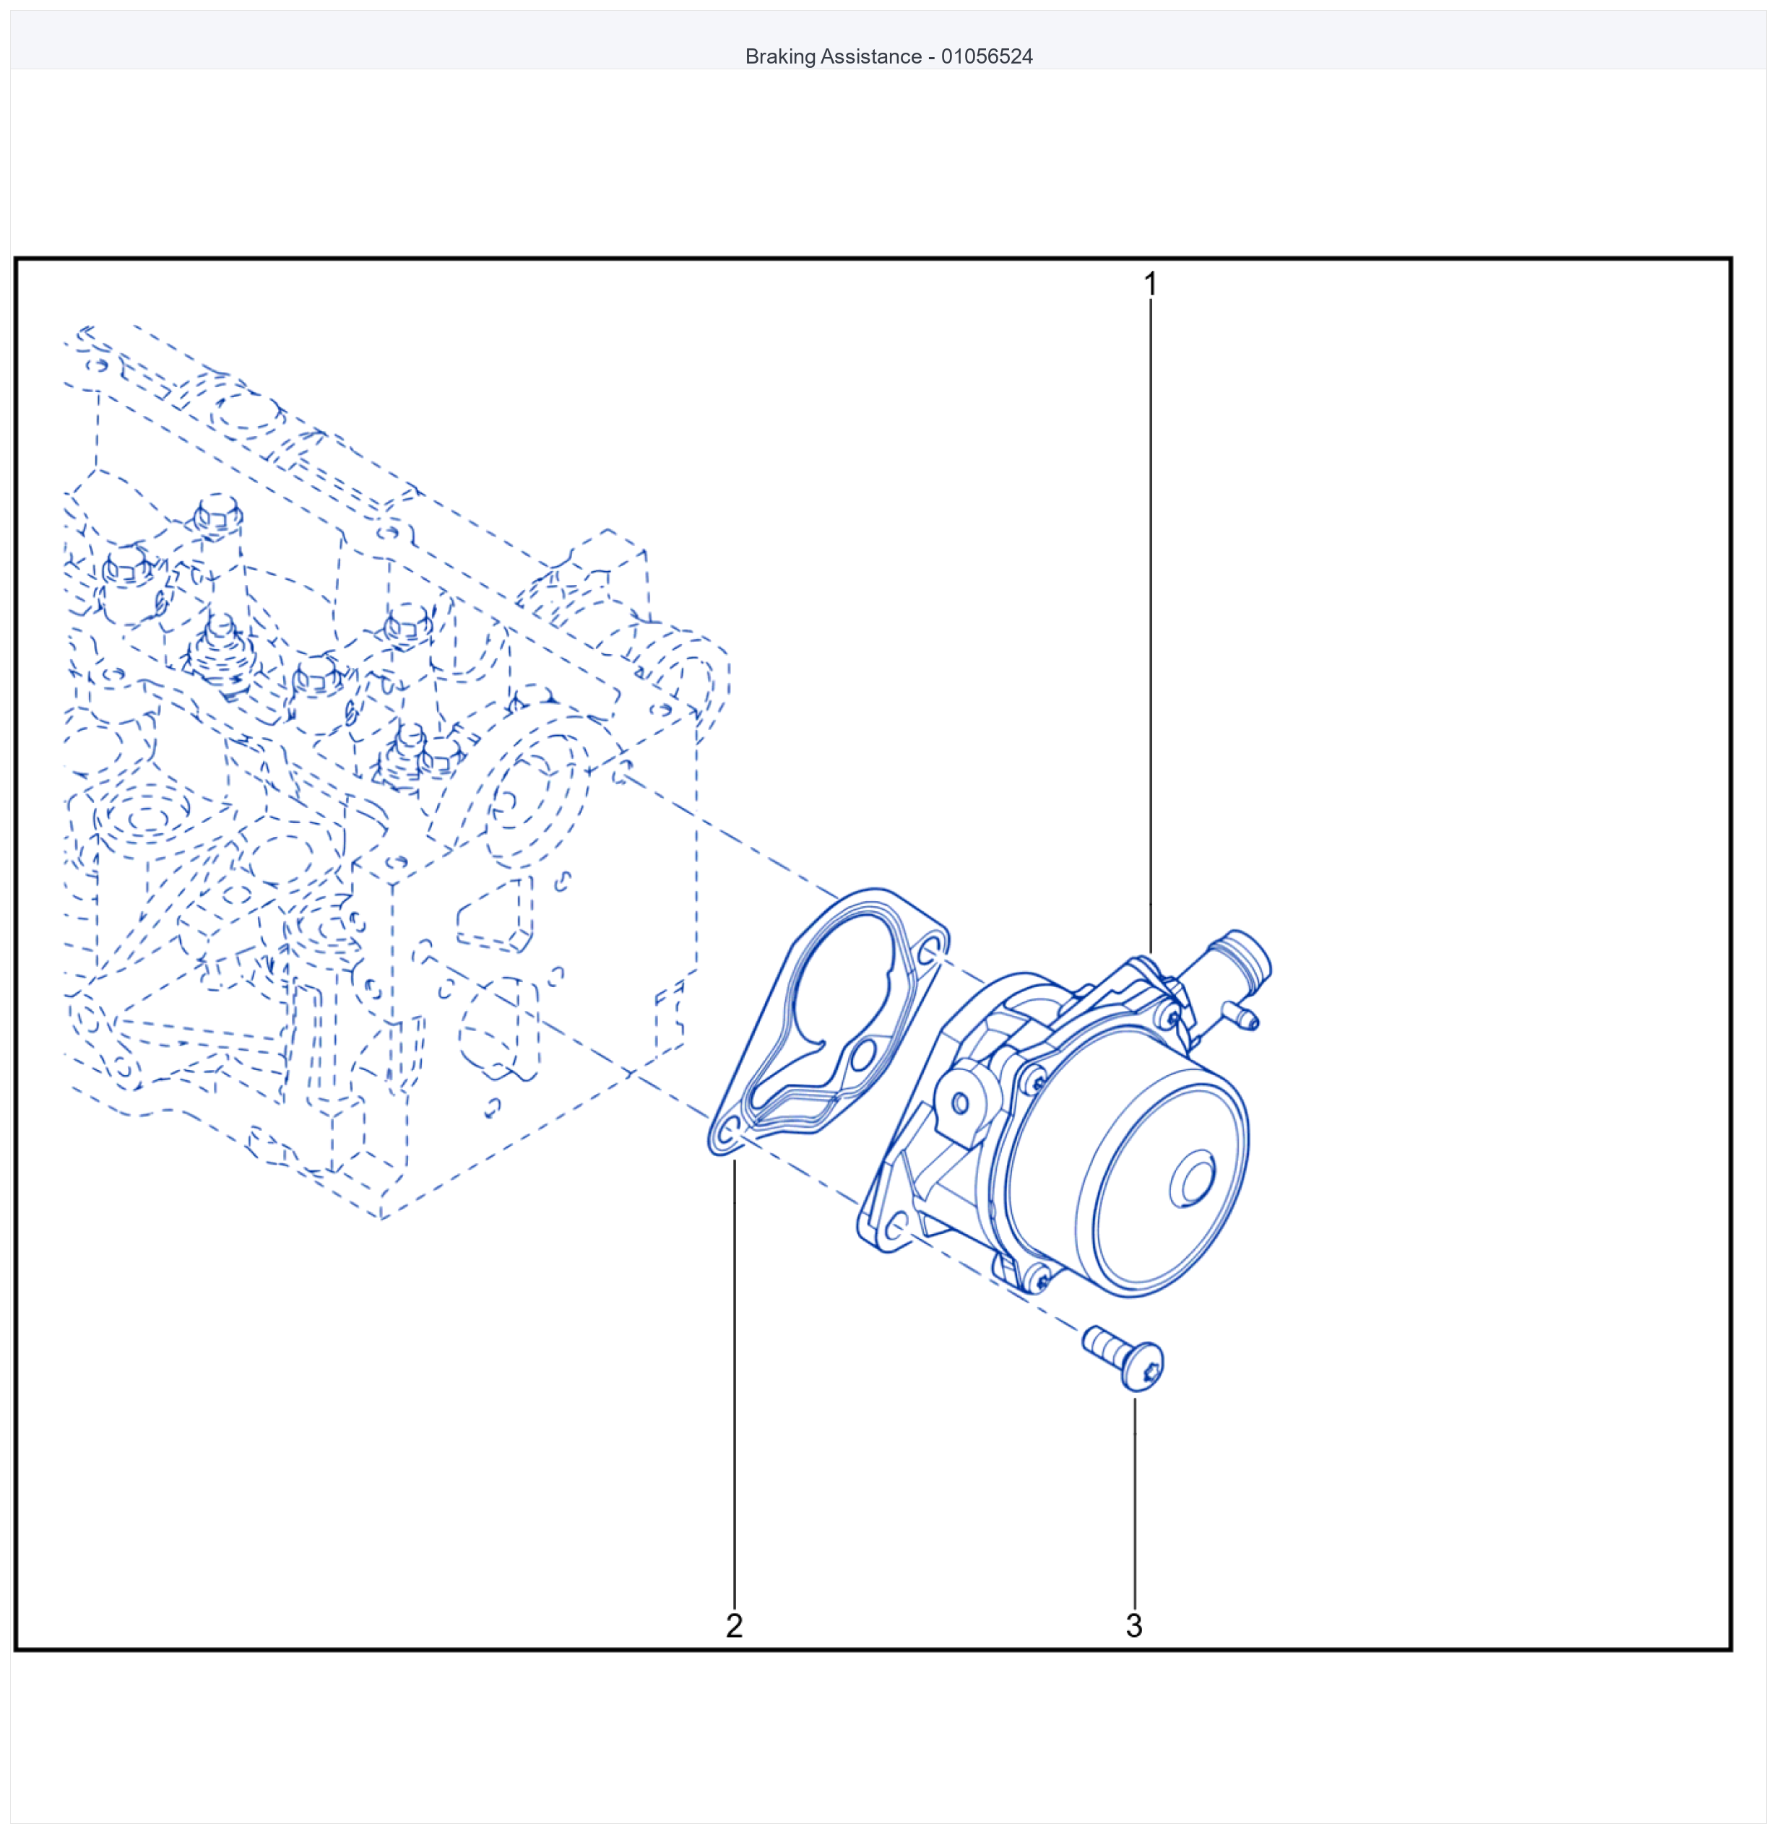Click the leader line above callout 2
This screenshot has width=1777, height=1834.
735,1384
